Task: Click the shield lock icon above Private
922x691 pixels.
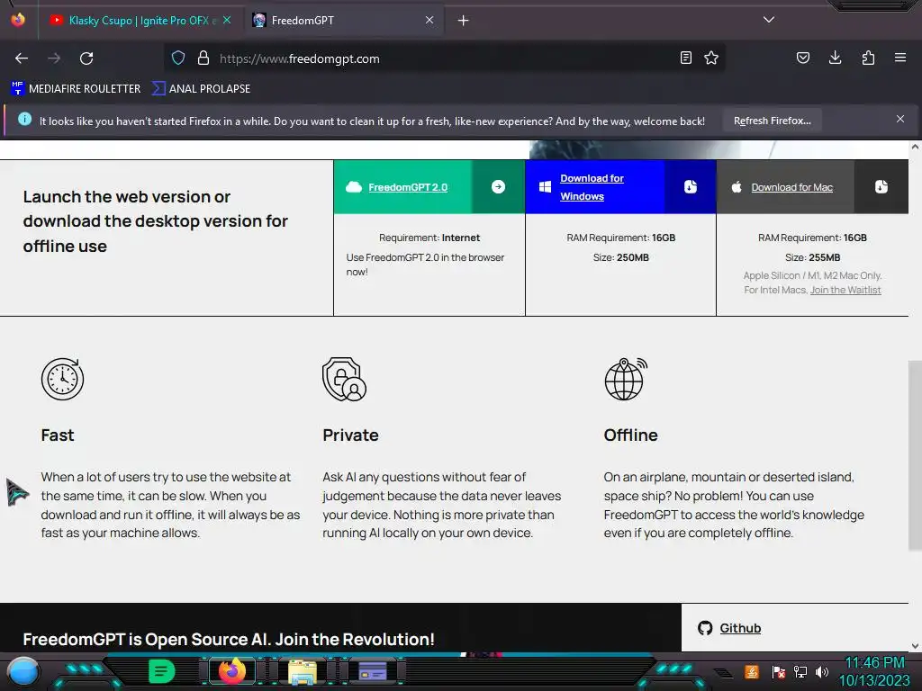Action: 344,379
